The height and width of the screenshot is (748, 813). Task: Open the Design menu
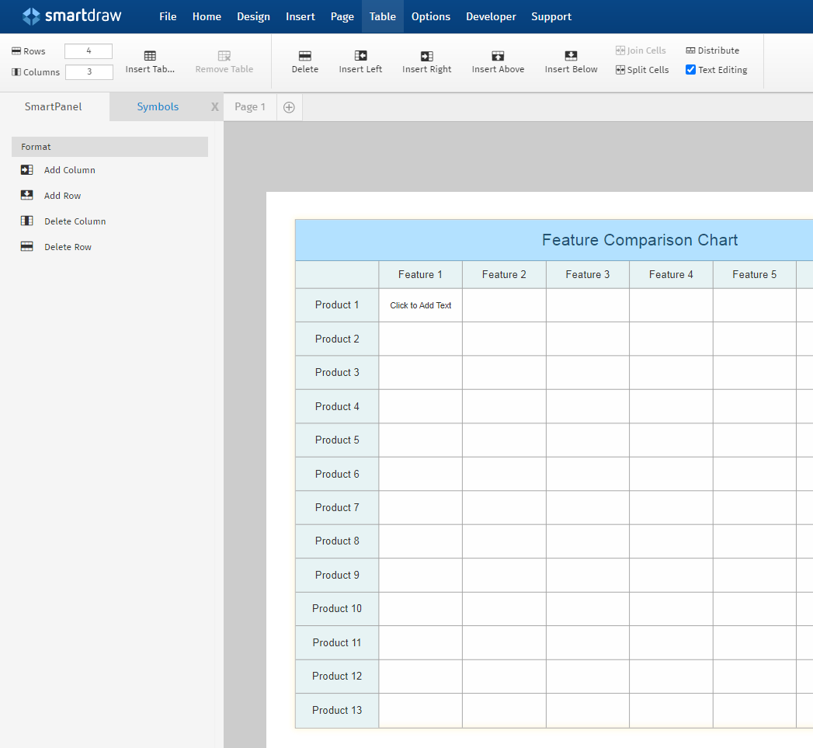(253, 16)
